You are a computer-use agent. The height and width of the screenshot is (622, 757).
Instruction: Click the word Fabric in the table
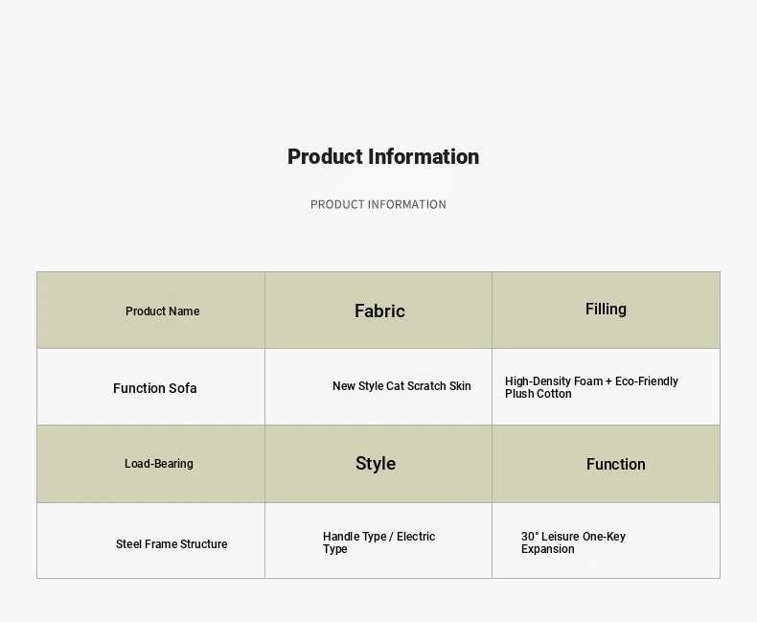379,311
